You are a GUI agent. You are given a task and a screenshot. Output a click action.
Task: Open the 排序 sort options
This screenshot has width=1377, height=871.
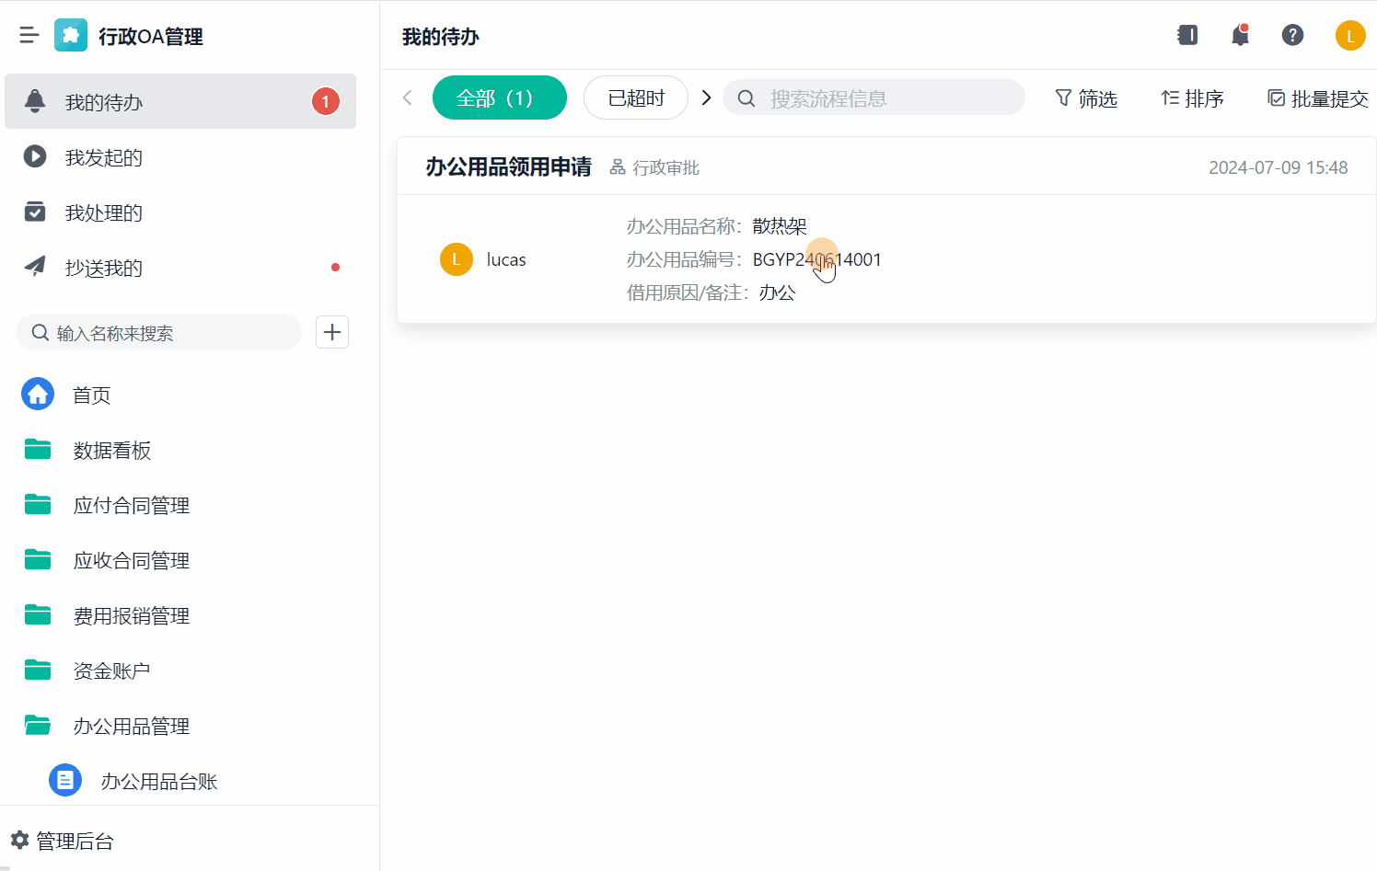[1192, 98]
